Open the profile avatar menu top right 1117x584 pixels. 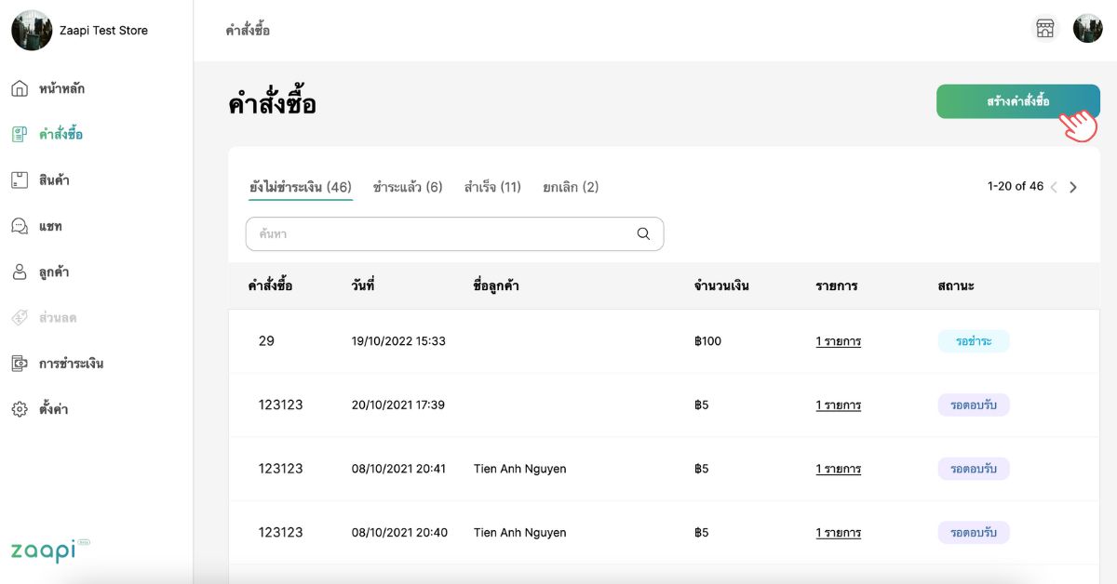click(1087, 29)
